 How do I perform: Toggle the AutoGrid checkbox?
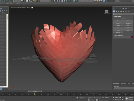[x=121, y=19]
